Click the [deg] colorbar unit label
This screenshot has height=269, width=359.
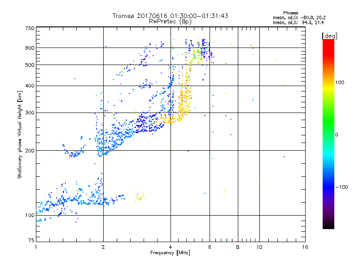[330, 35]
